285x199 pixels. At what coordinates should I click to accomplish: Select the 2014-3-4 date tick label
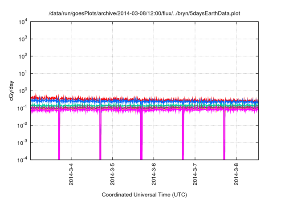click(x=71, y=174)
